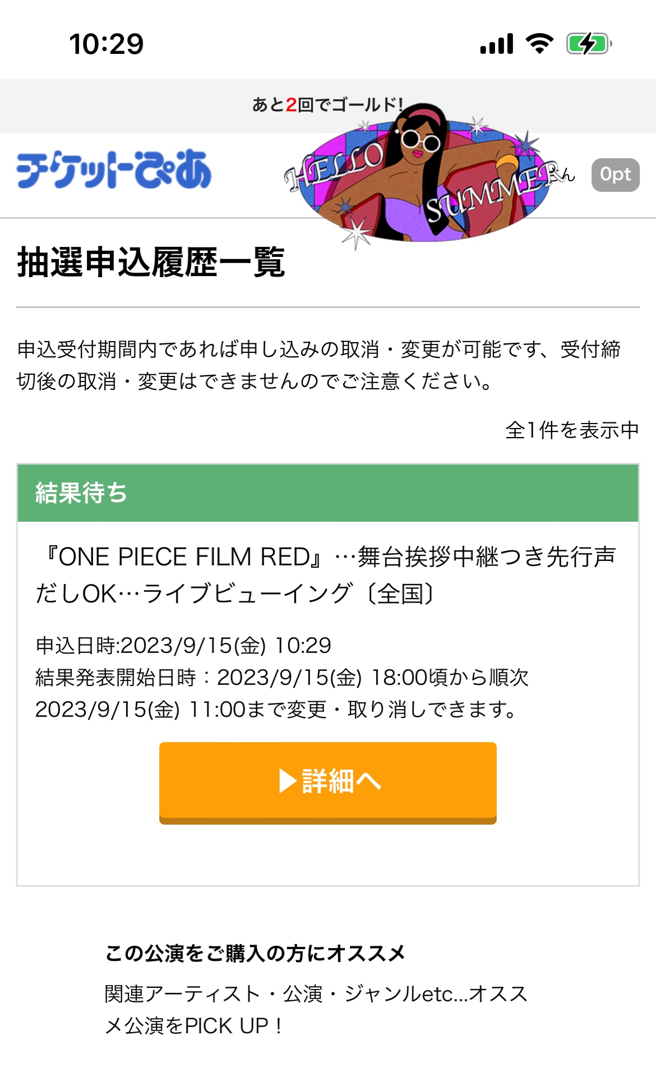
Task: Tap the 申込日時 application date line
Action: tap(183, 646)
